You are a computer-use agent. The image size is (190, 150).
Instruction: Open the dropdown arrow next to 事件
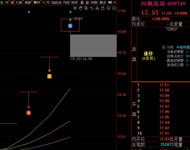point(43,2)
